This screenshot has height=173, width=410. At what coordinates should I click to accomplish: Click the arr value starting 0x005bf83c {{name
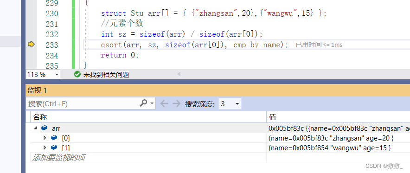[x=339, y=128]
